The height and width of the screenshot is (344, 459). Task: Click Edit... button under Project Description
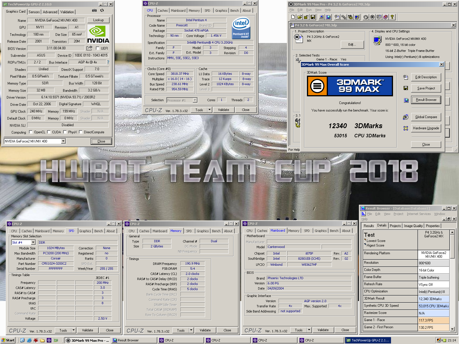click(x=352, y=44)
